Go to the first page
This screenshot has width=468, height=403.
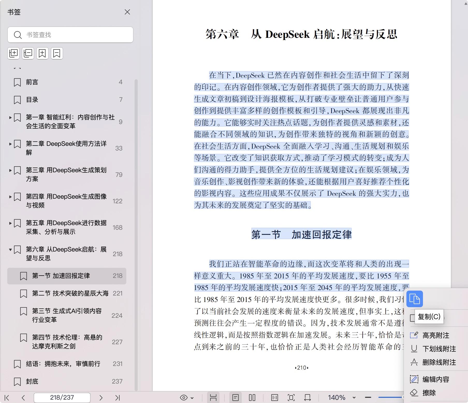7,398
